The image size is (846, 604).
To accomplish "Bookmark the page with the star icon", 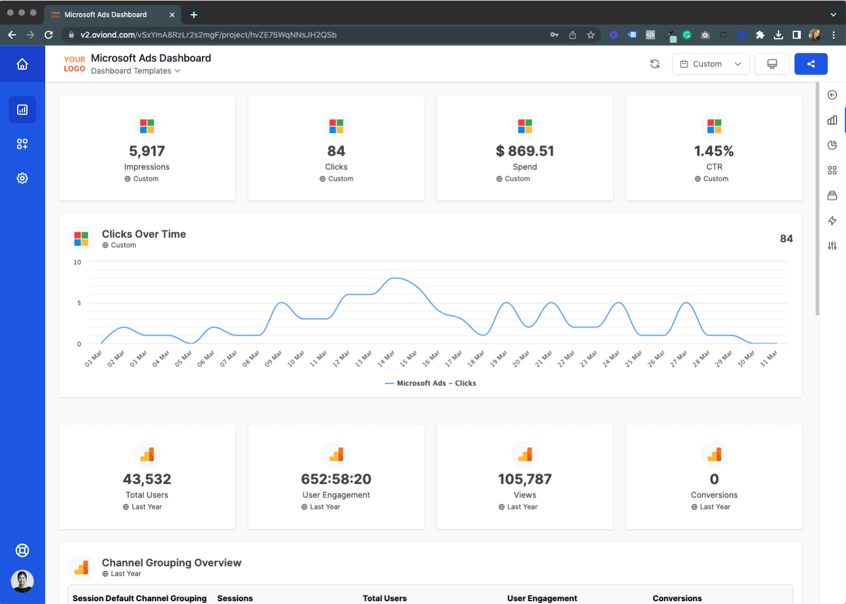I will pyautogui.click(x=591, y=35).
